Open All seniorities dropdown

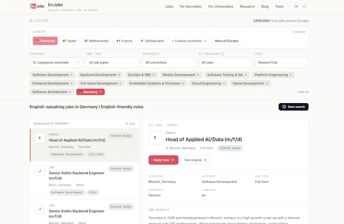169,62
